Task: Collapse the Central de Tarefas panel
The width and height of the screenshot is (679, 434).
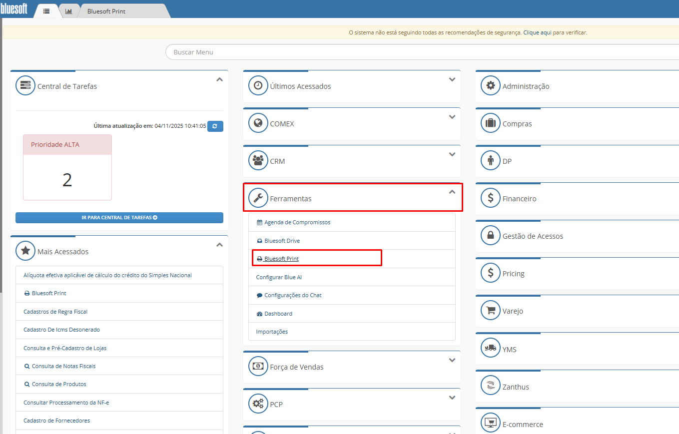Action: (x=219, y=79)
